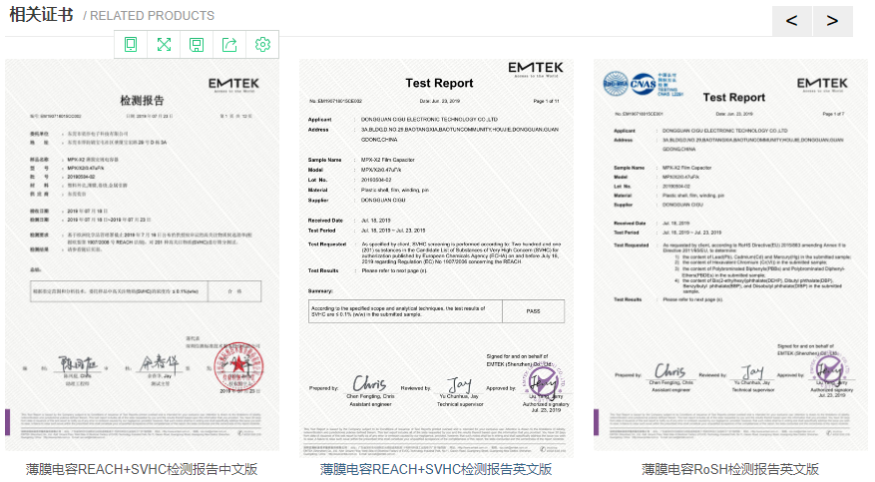Click EMTEK logo on the middle Test Report
Image resolution: width=875 pixels, height=482 pixels.
tap(534, 70)
